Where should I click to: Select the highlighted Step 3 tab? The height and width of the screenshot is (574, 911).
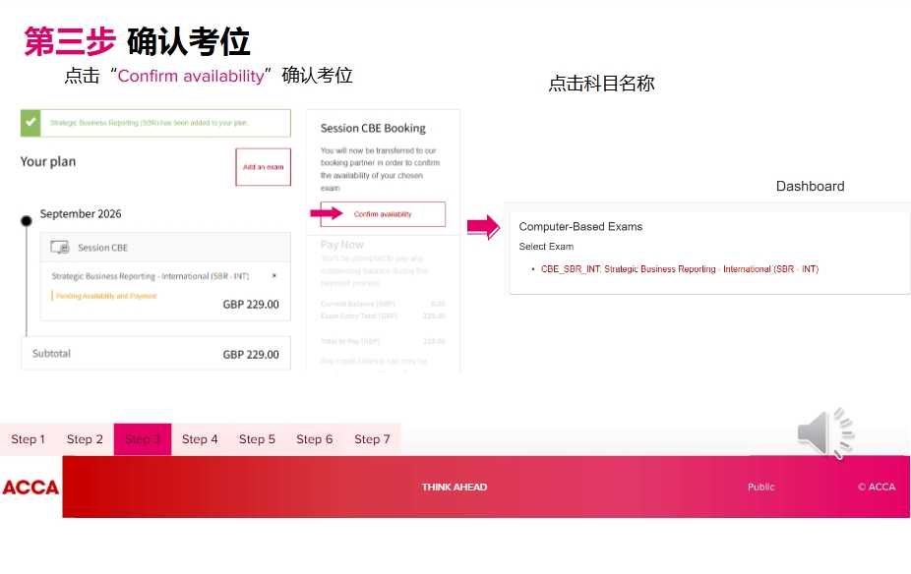pyautogui.click(x=143, y=439)
